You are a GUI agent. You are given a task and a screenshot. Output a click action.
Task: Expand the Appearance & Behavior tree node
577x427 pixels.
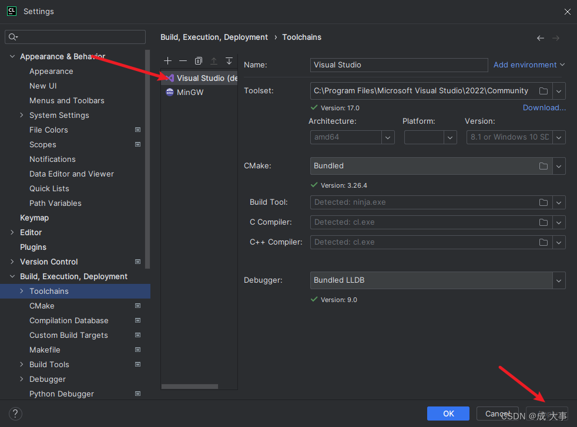[12, 57]
